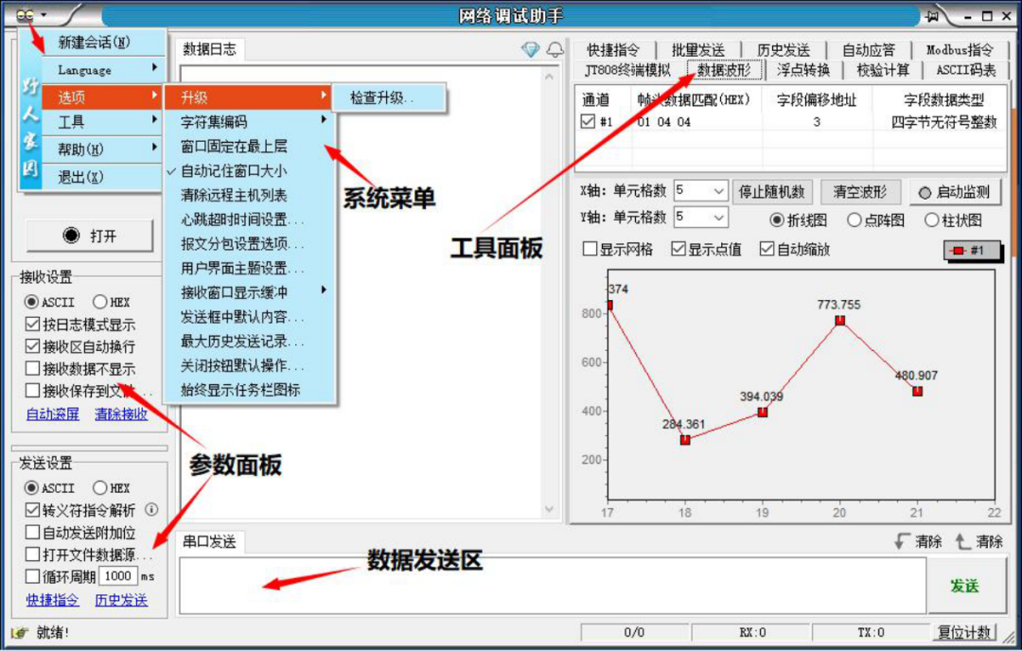1022x651 pixels.
Task: Click the 清空波形 button
Action: pyautogui.click(x=859, y=191)
